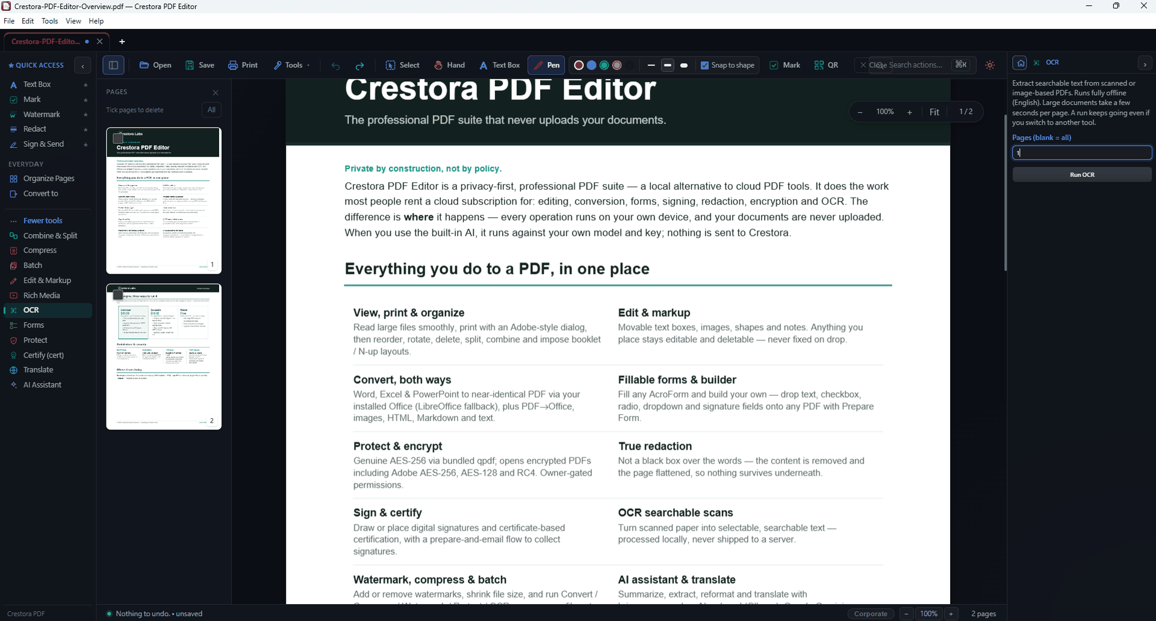
Task: Tick the page 1 thumbnail checkbox
Action: pyautogui.click(x=118, y=138)
